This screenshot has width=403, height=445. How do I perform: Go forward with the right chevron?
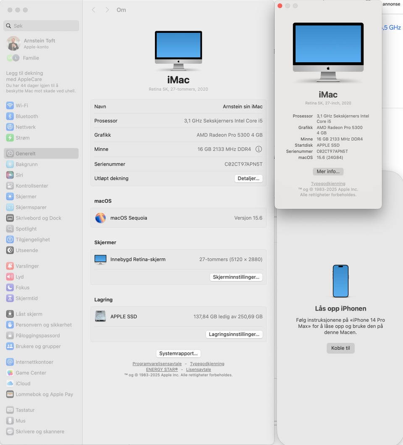pos(107,10)
